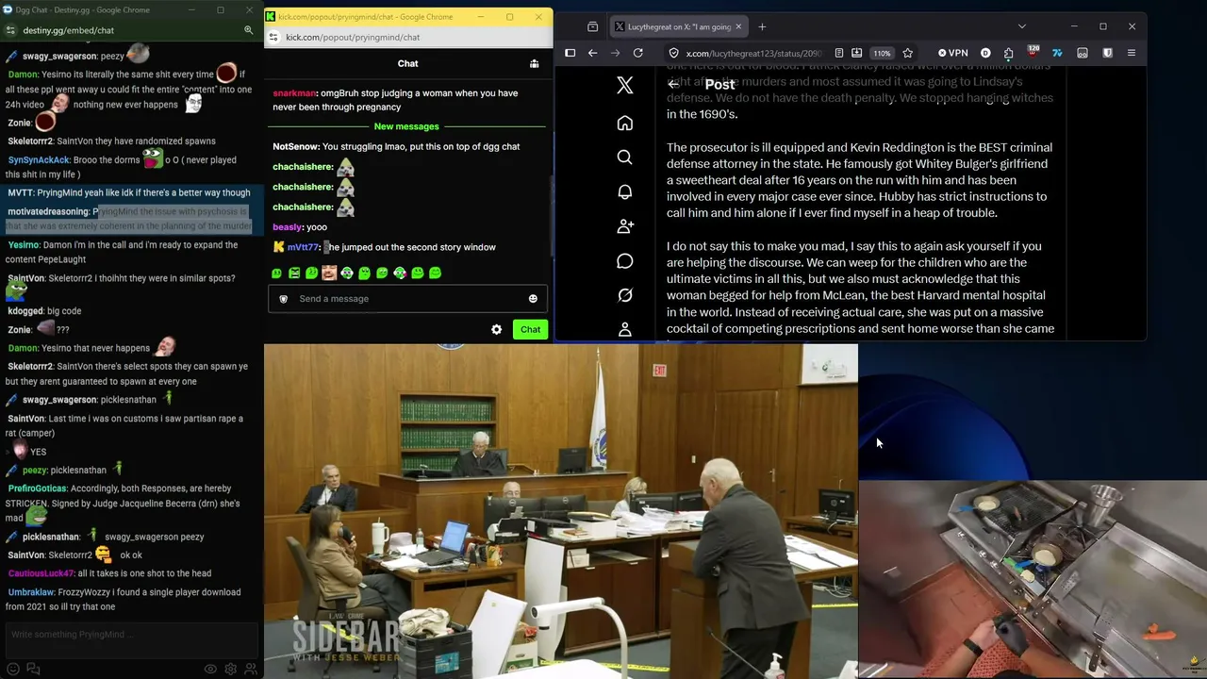Click the destiny.gg/embed/chat address bar
This screenshot has width=1207, height=679.
click(x=69, y=30)
